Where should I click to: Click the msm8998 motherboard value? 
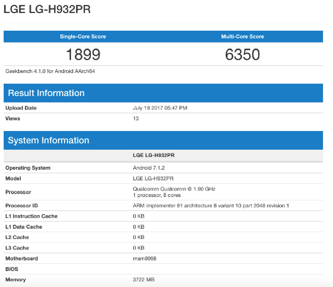click(x=145, y=259)
